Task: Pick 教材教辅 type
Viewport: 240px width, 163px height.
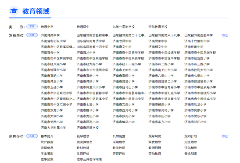Action: tap(83, 148)
